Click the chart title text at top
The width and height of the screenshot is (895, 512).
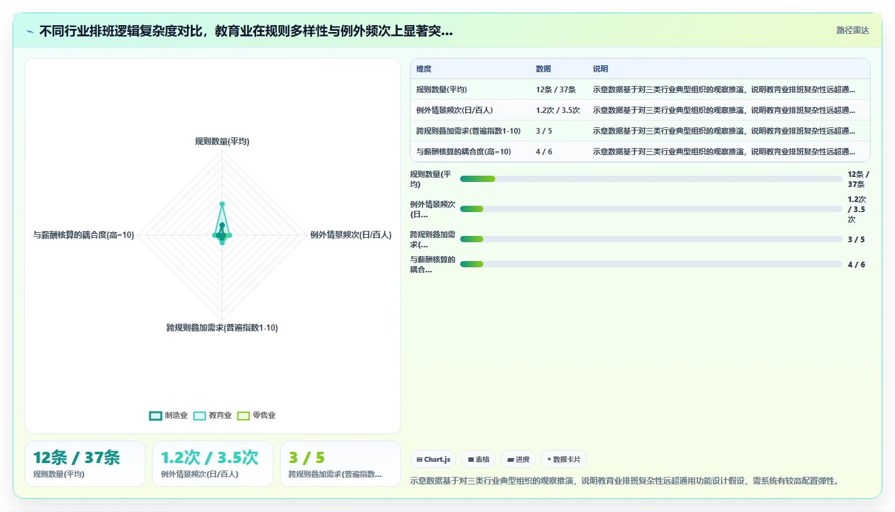(246, 31)
